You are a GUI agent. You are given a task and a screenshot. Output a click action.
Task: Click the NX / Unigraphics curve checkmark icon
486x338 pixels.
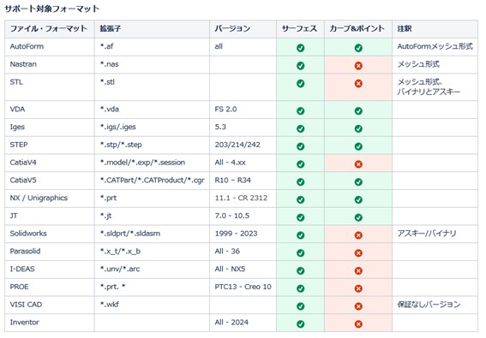click(x=358, y=199)
